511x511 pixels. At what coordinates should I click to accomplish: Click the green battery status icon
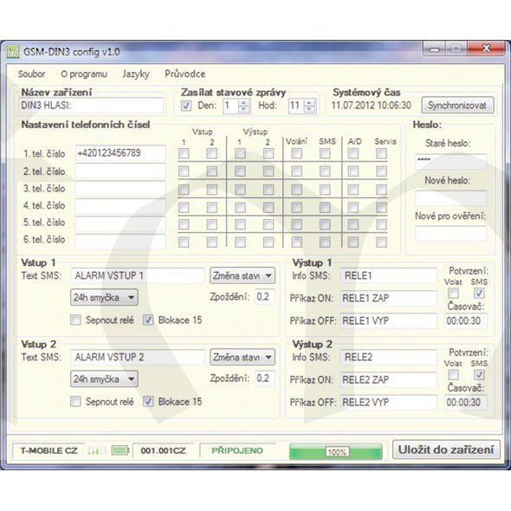[x=120, y=450]
